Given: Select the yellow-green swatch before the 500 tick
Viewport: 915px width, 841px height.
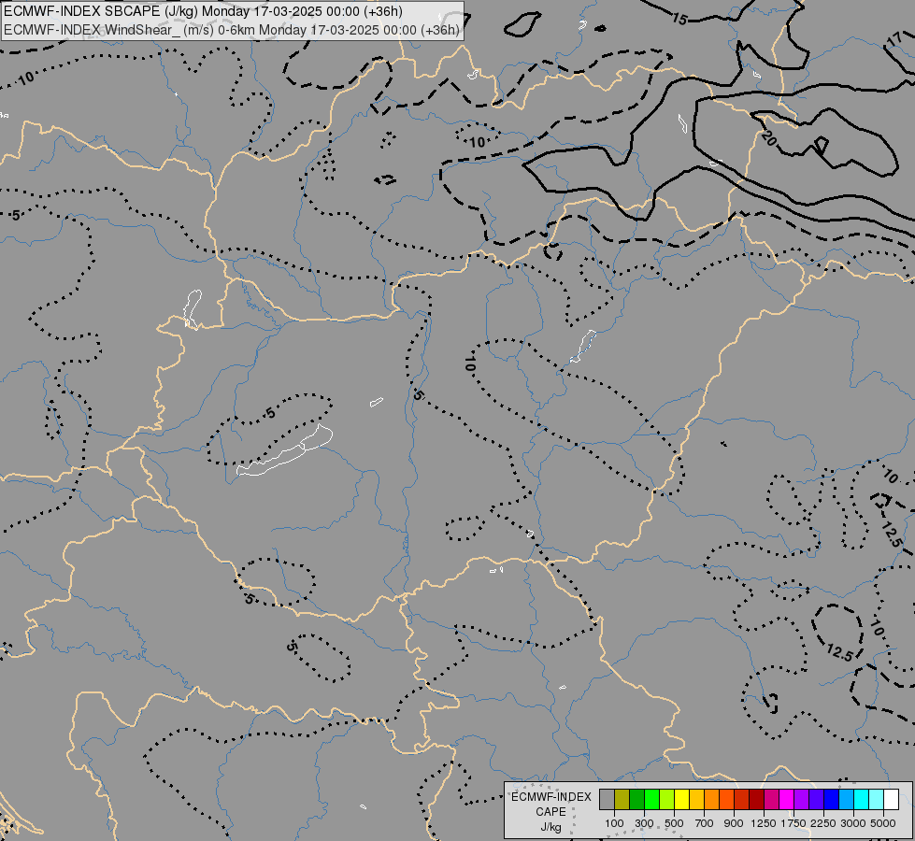Looking at the screenshot, I should coord(667,800).
